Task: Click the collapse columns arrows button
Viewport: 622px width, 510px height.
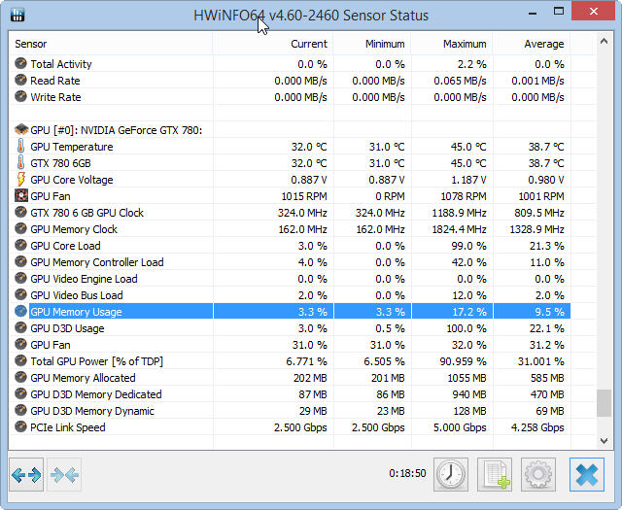Action: [64, 475]
